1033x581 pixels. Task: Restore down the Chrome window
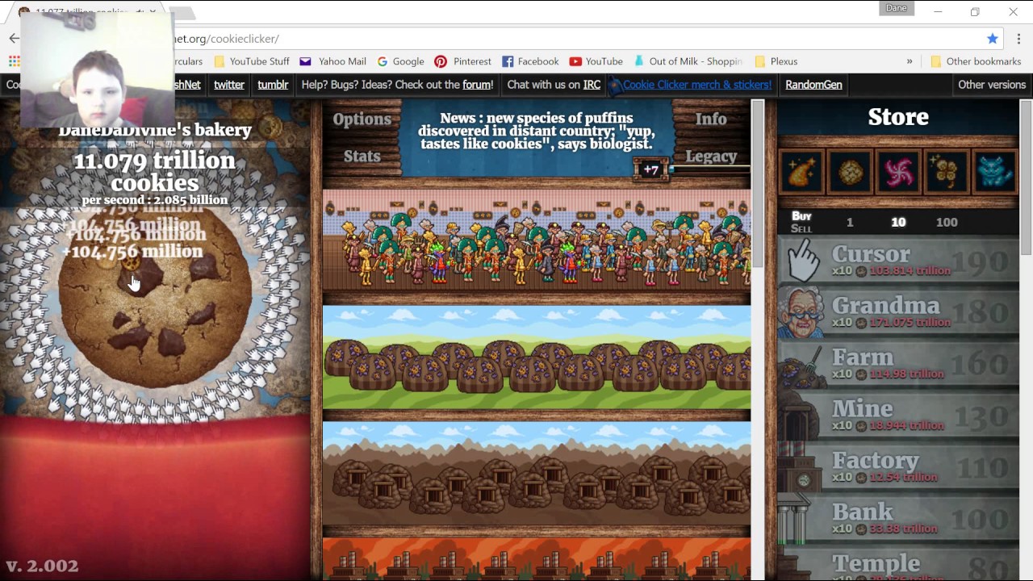[975, 11]
